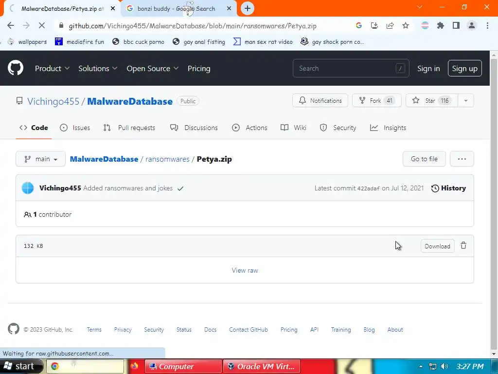
Task: Click the browser address bar URL
Action: point(193,26)
